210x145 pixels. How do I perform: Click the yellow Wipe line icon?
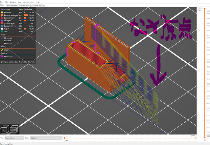(2, 50)
